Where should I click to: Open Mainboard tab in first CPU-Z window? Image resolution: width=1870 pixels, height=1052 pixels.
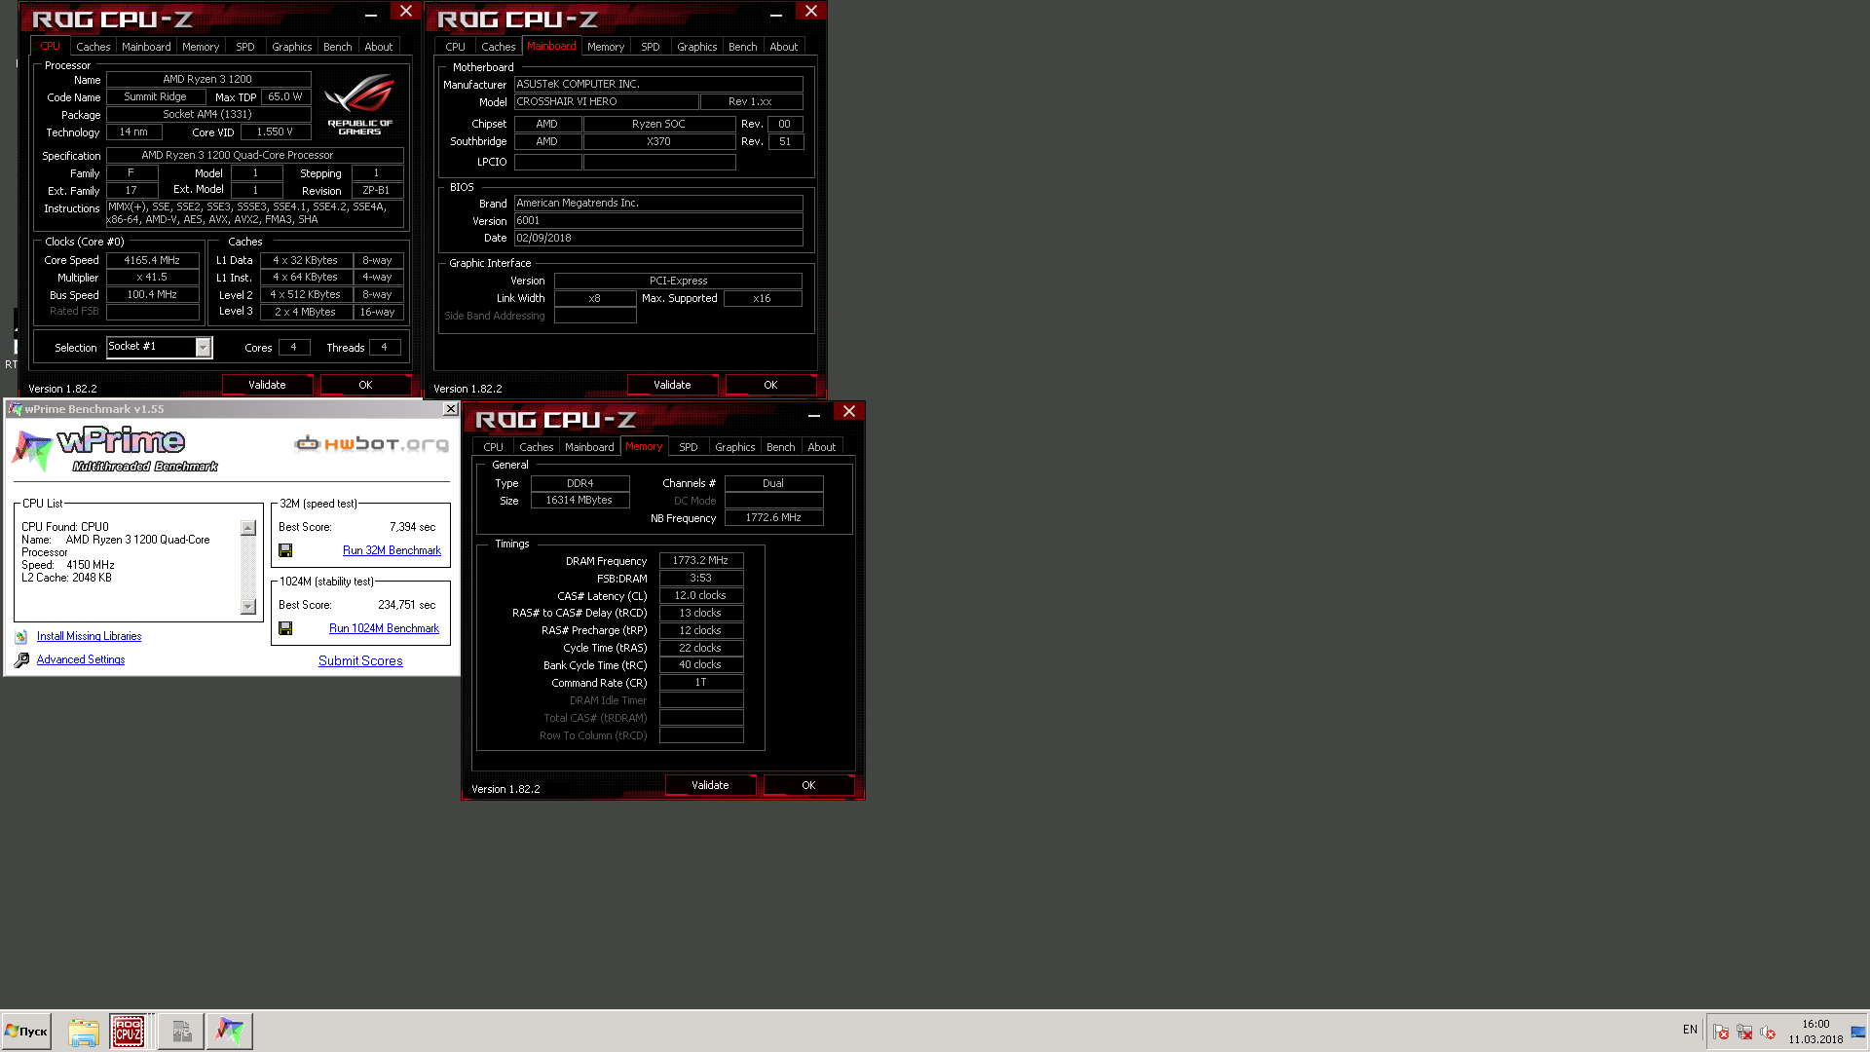click(x=146, y=47)
